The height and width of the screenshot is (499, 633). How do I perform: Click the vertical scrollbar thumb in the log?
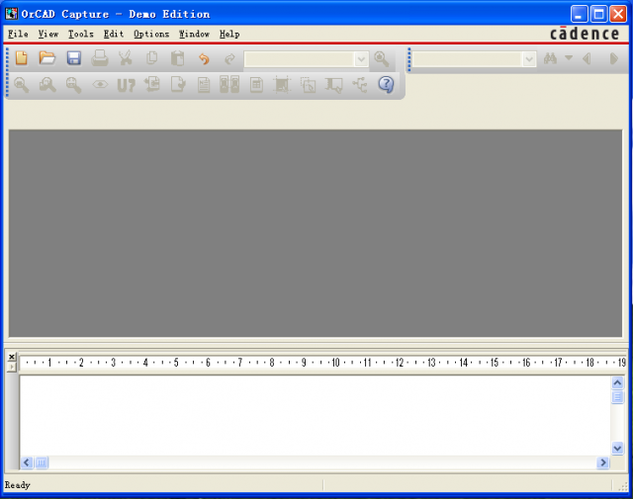pyautogui.click(x=617, y=396)
